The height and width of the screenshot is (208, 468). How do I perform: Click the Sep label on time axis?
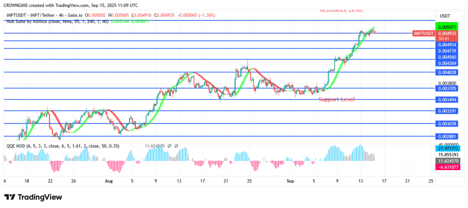click(290, 181)
